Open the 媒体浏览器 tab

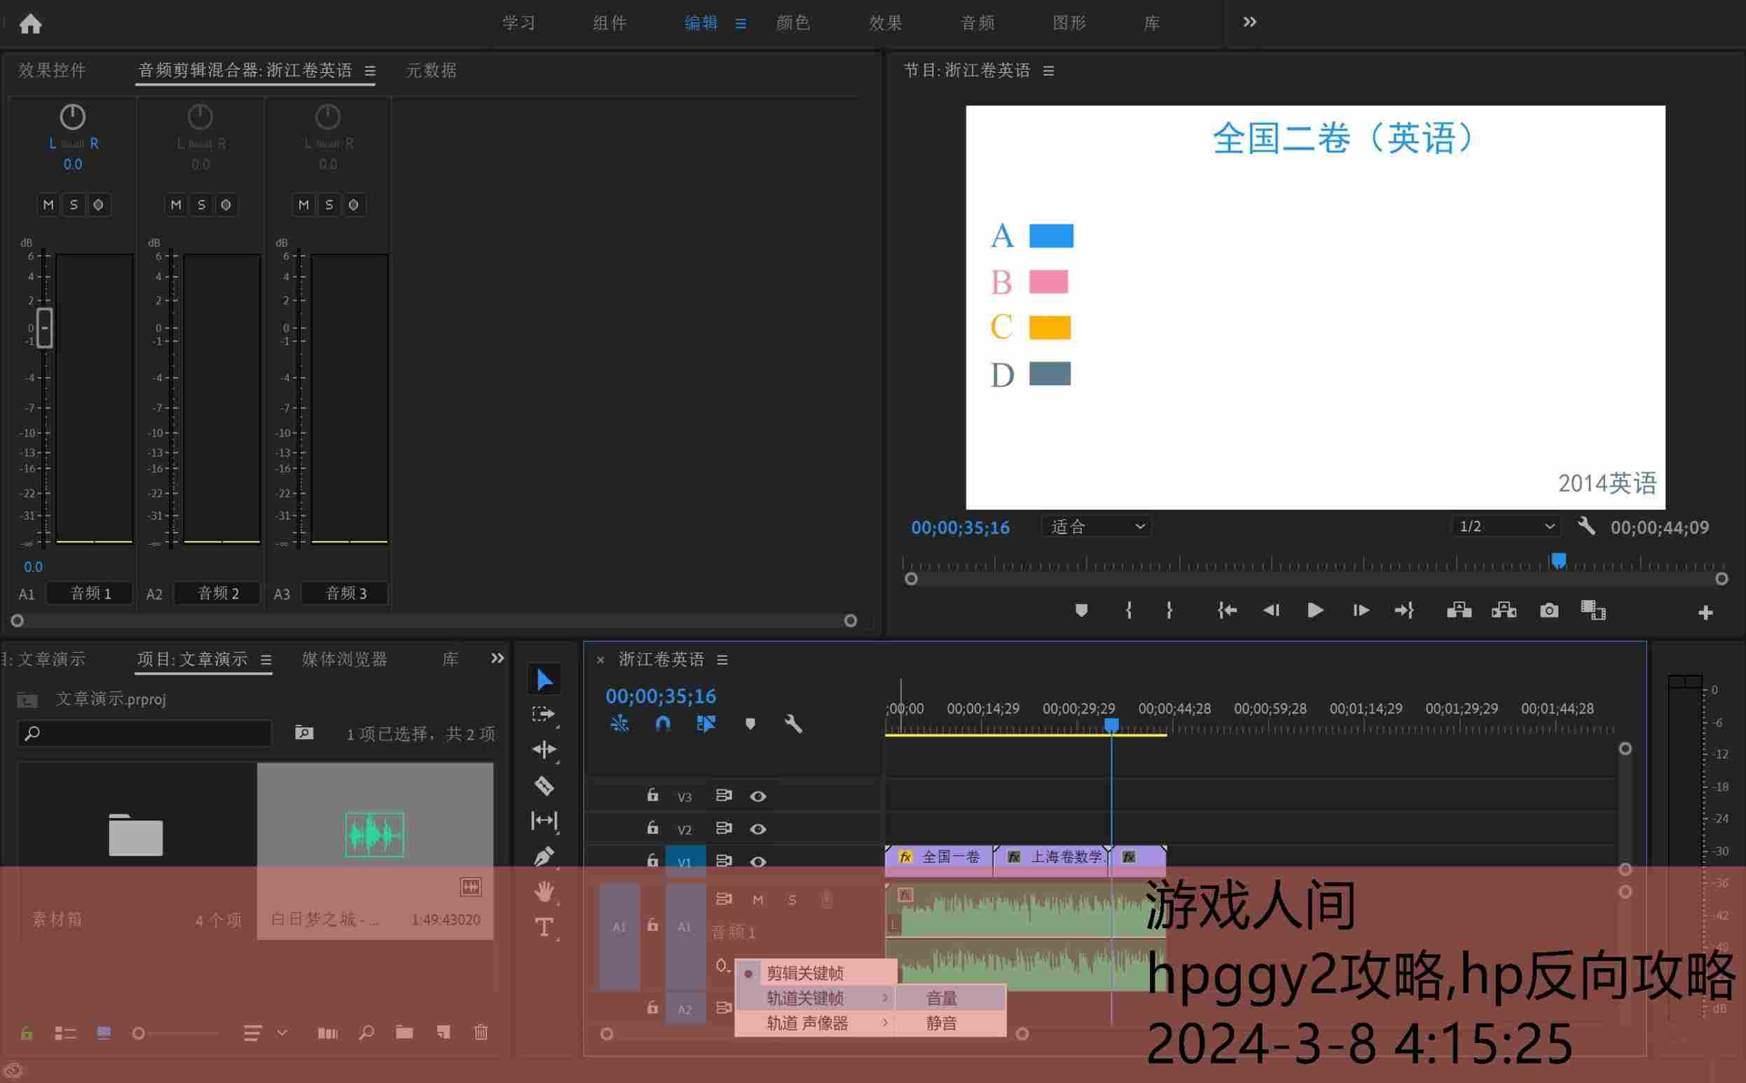point(345,659)
